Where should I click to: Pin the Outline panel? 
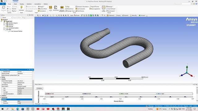29,15
